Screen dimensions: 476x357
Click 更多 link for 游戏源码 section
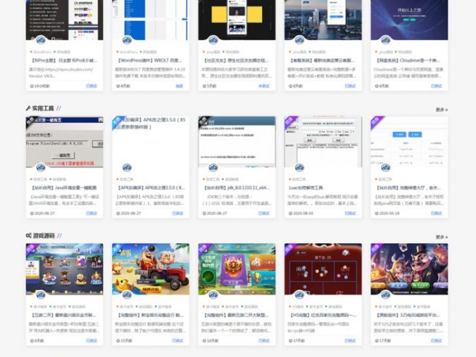pos(441,237)
